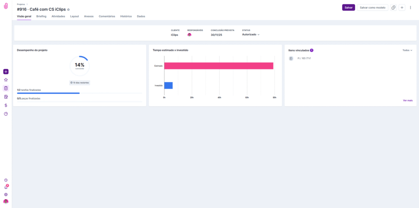
Task: Open the Todos filter dropdown
Action: pyautogui.click(x=407, y=50)
